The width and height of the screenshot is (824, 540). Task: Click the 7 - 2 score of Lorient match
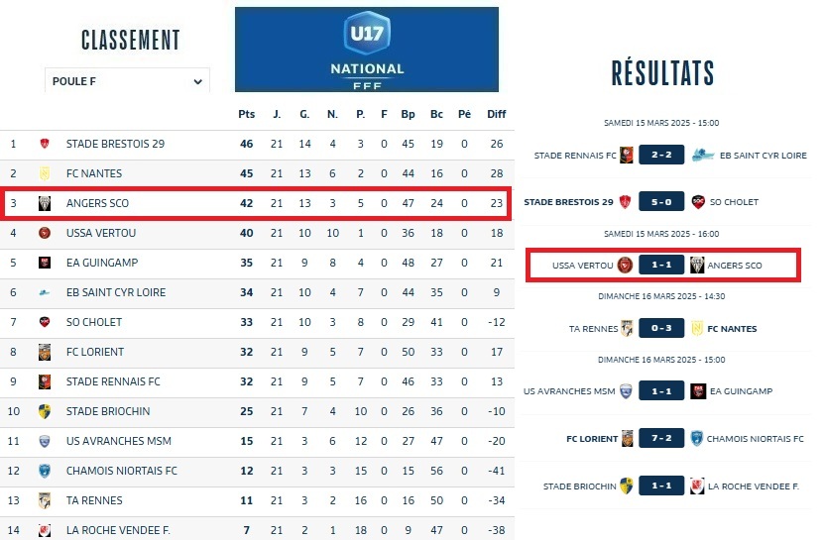tap(661, 438)
